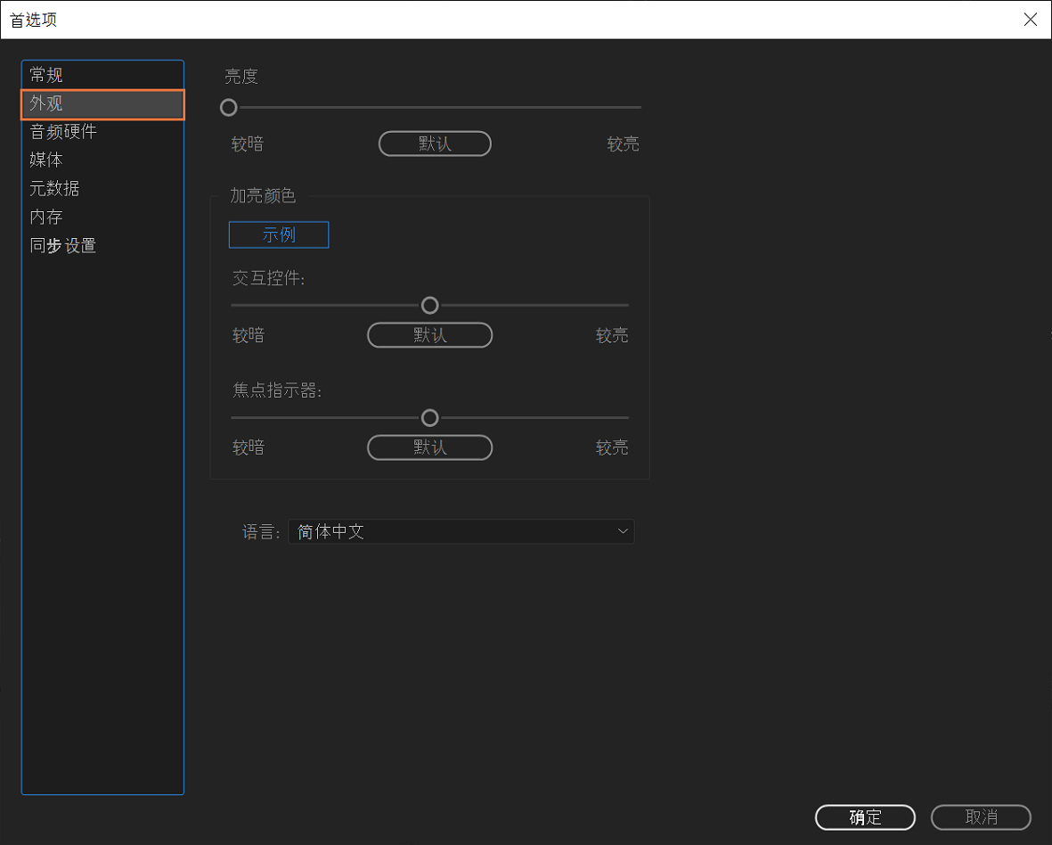Screen dimensions: 1052x845
Task: Click the 交互控件 slider handle
Action: pyautogui.click(x=429, y=305)
